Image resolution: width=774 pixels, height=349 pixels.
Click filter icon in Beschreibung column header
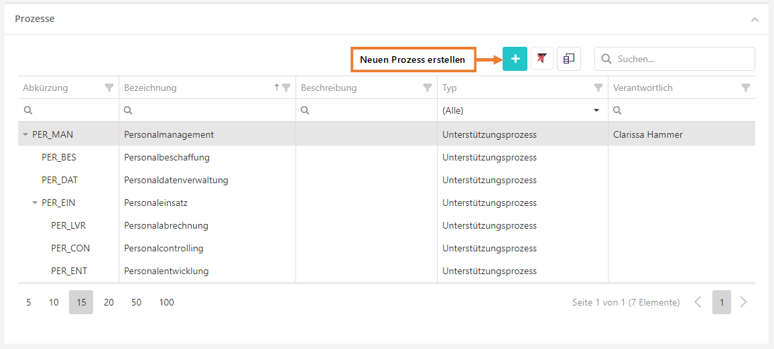click(x=428, y=88)
